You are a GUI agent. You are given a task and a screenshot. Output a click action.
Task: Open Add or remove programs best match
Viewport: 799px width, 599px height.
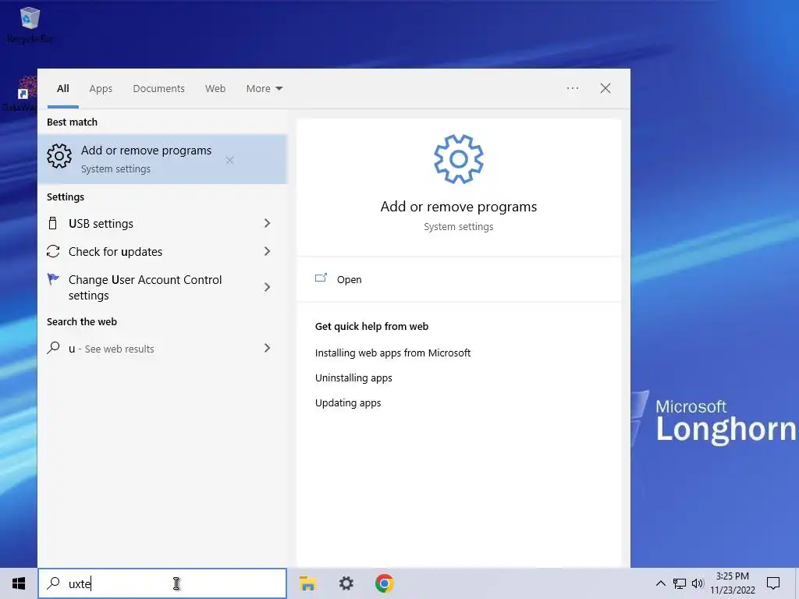162,159
